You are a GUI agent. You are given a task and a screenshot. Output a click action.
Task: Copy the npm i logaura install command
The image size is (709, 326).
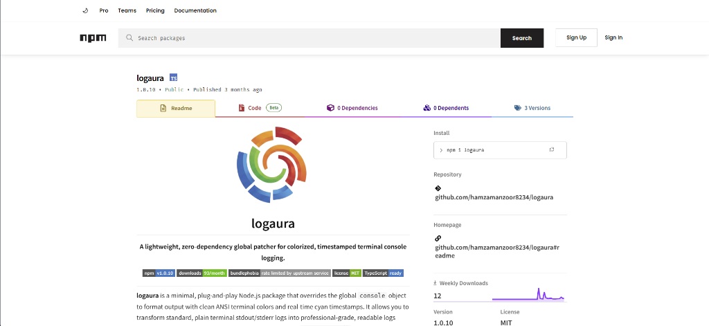(552, 150)
